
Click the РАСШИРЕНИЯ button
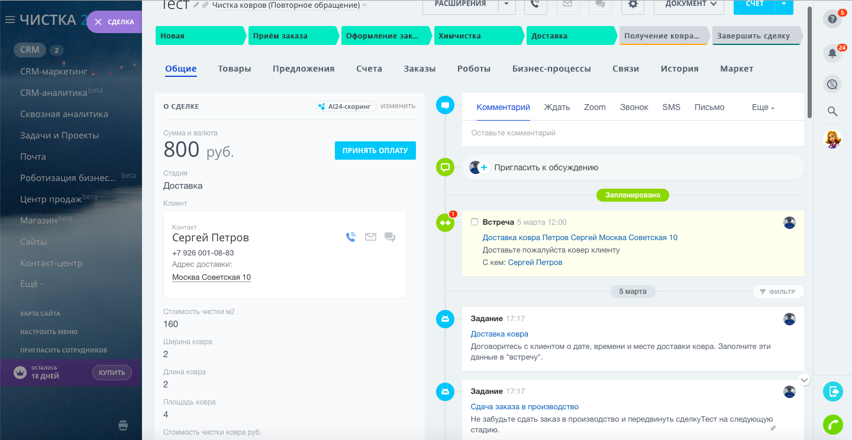(460, 5)
